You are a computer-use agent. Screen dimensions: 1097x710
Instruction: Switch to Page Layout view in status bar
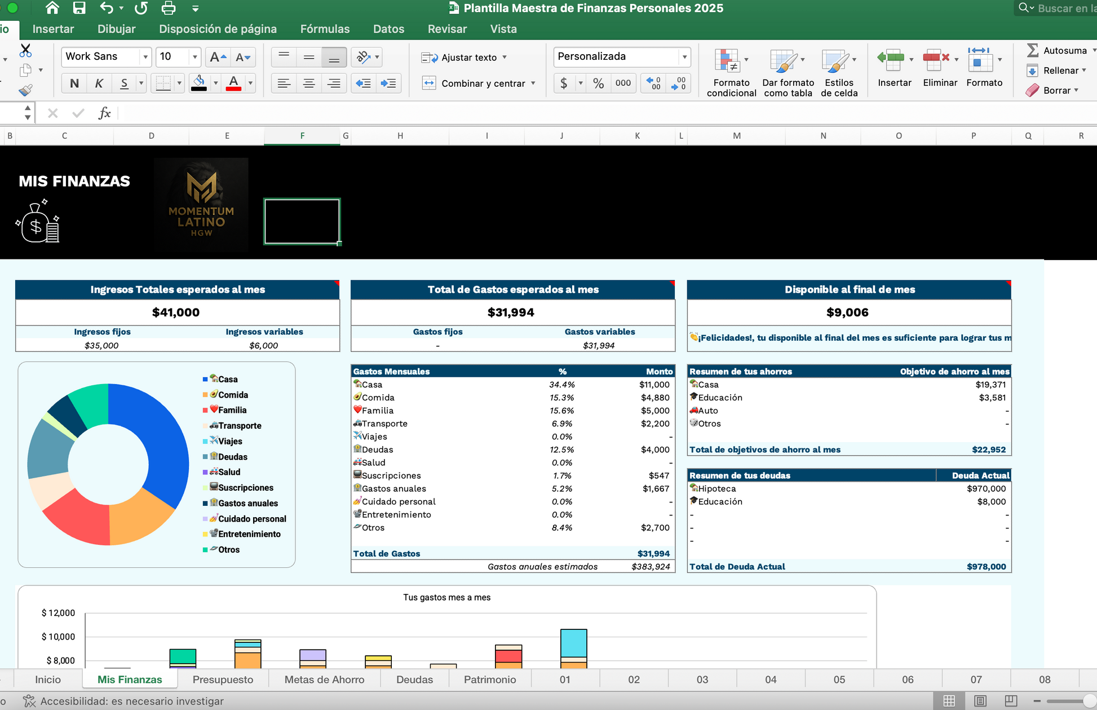(980, 700)
